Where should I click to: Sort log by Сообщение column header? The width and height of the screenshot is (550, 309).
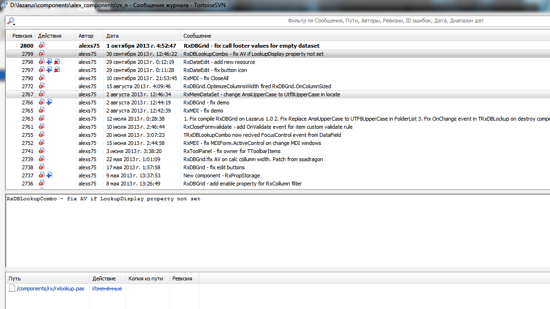tap(197, 36)
